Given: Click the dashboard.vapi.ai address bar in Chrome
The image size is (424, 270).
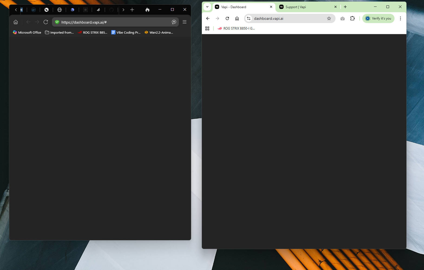Looking at the screenshot, I should pyautogui.click(x=290, y=18).
